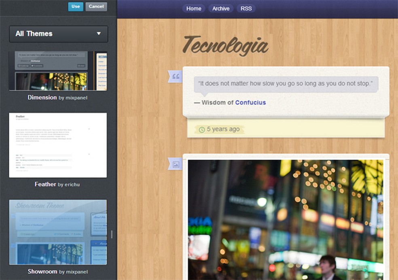Viewport: 398px width, 280px height.
Task: Click the quote text about not stopping
Action: pyautogui.click(x=286, y=83)
